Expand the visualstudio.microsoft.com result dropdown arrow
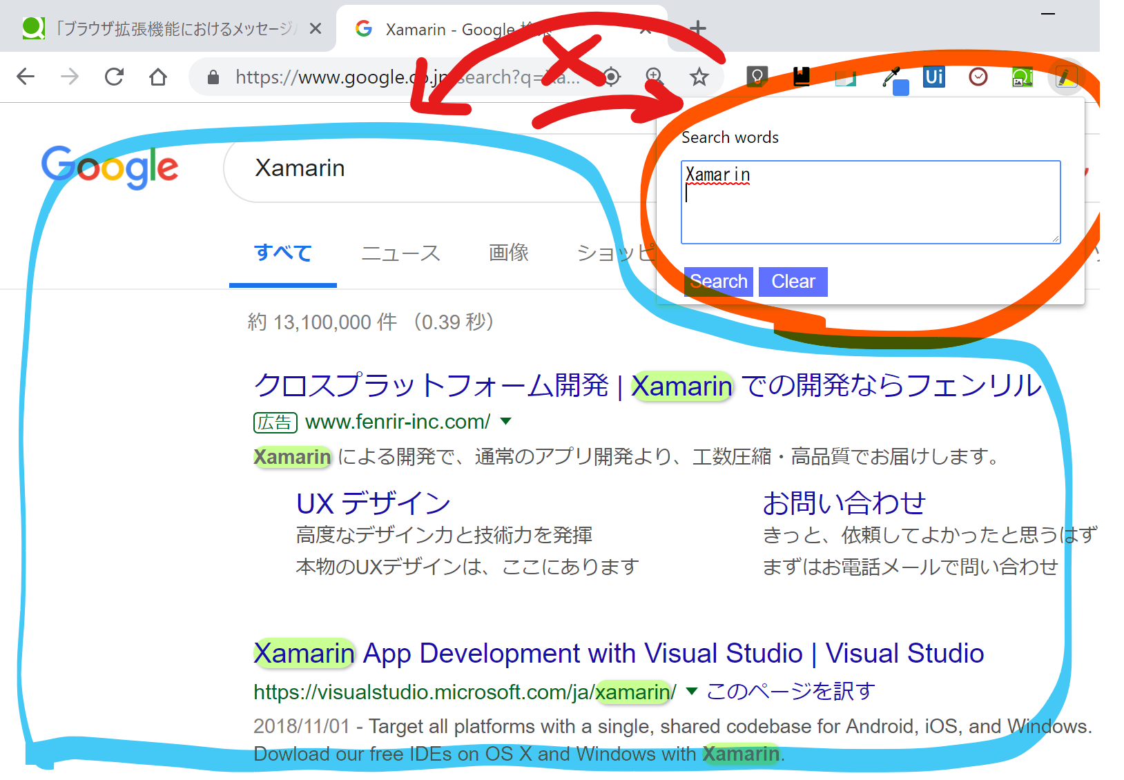Viewport: 1124px width, 780px height. [692, 691]
